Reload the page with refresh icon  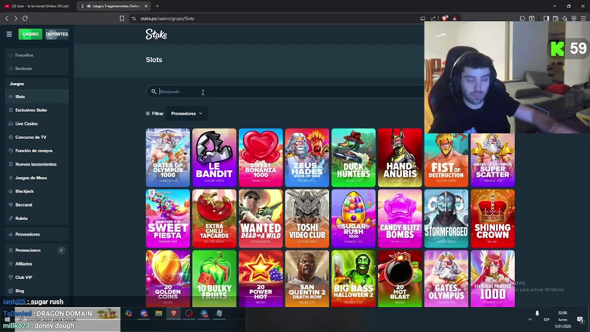(25, 18)
